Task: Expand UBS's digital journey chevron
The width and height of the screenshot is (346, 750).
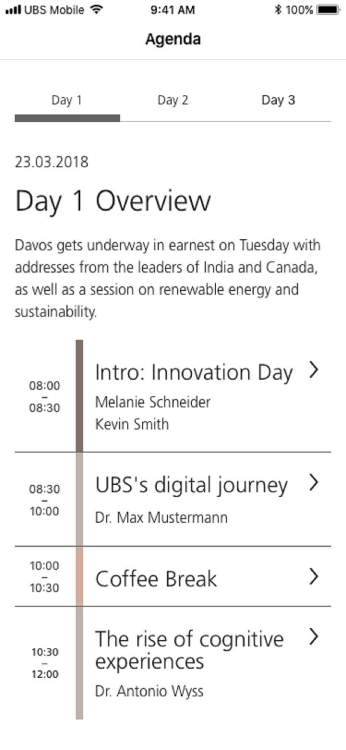Action: tap(314, 482)
